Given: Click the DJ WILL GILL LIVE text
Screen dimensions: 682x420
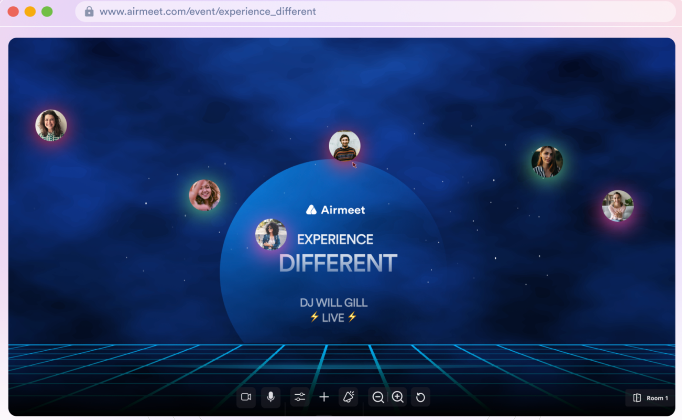Looking at the screenshot, I should 334,309.
